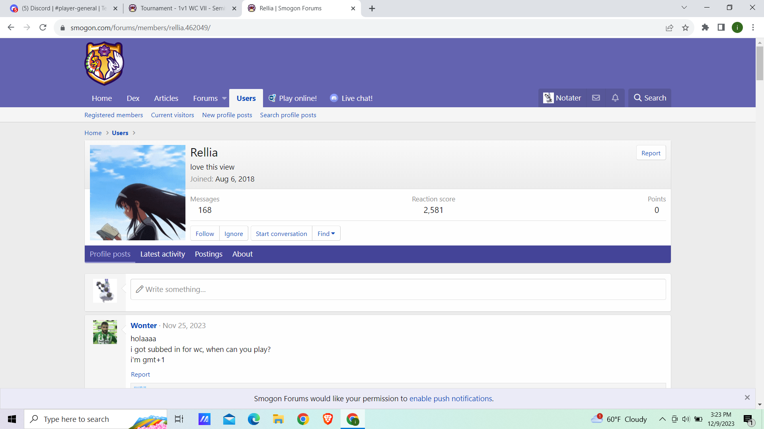764x429 pixels.
Task: Toggle the browser side panel
Action: pyautogui.click(x=721, y=27)
